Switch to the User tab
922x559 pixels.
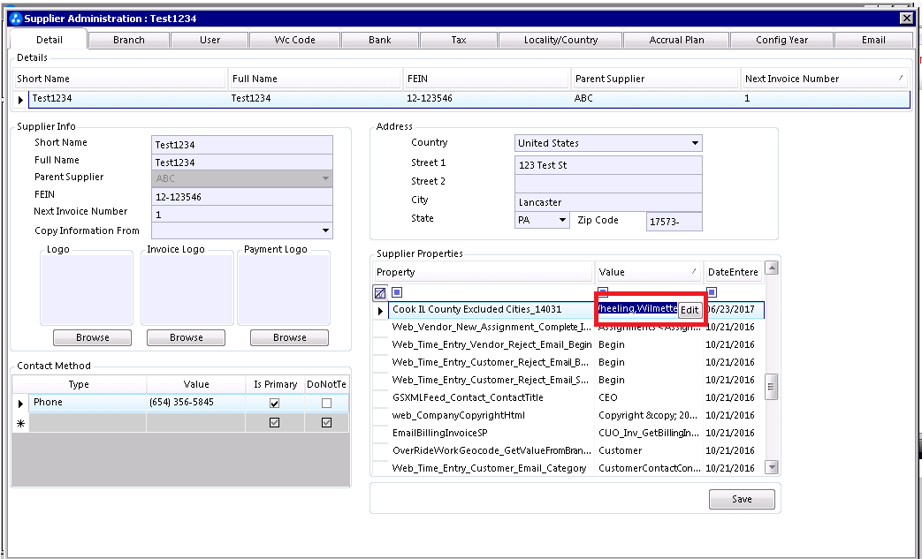tap(210, 40)
